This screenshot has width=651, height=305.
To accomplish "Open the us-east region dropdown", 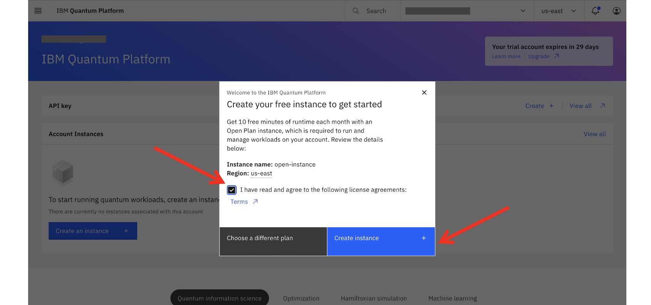I will pos(559,11).
